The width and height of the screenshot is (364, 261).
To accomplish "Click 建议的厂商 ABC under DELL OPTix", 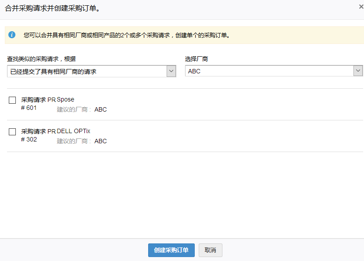I will coord(82,141).
